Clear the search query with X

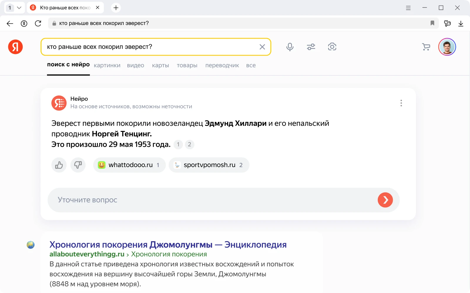262,47
